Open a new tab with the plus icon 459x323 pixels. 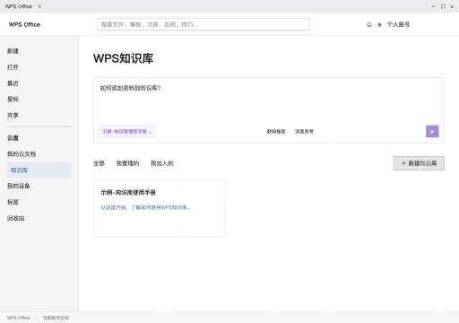tap(39, 6)
